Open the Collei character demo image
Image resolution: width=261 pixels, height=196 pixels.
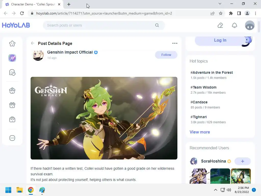coord(104,118)
